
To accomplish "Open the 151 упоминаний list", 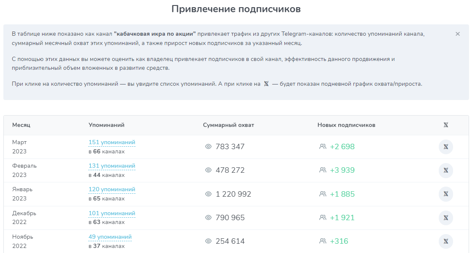I will (x=112, y=142).
